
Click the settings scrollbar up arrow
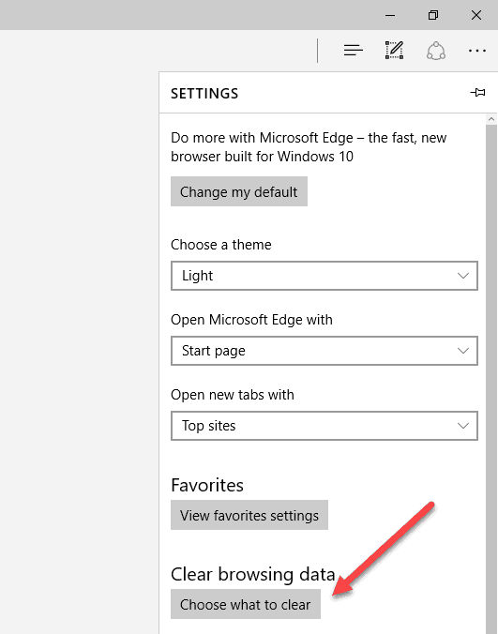[x=491, y=119]
